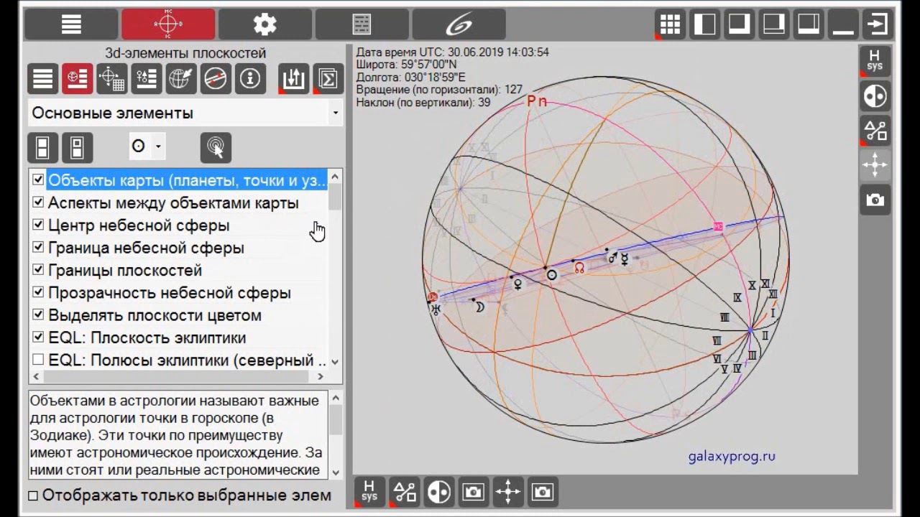
Task: Open the galaxy swirl logo tab
Action: [459, 24]
